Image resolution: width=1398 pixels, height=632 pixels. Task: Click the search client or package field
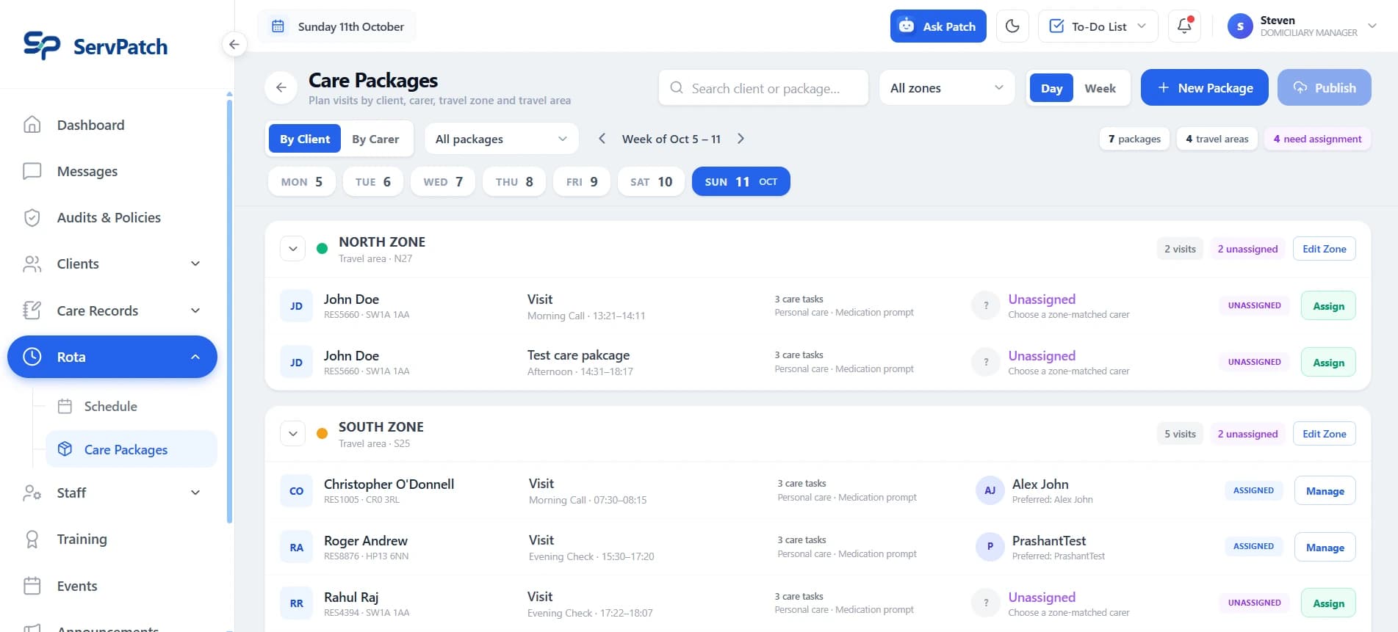pos(764,88)
